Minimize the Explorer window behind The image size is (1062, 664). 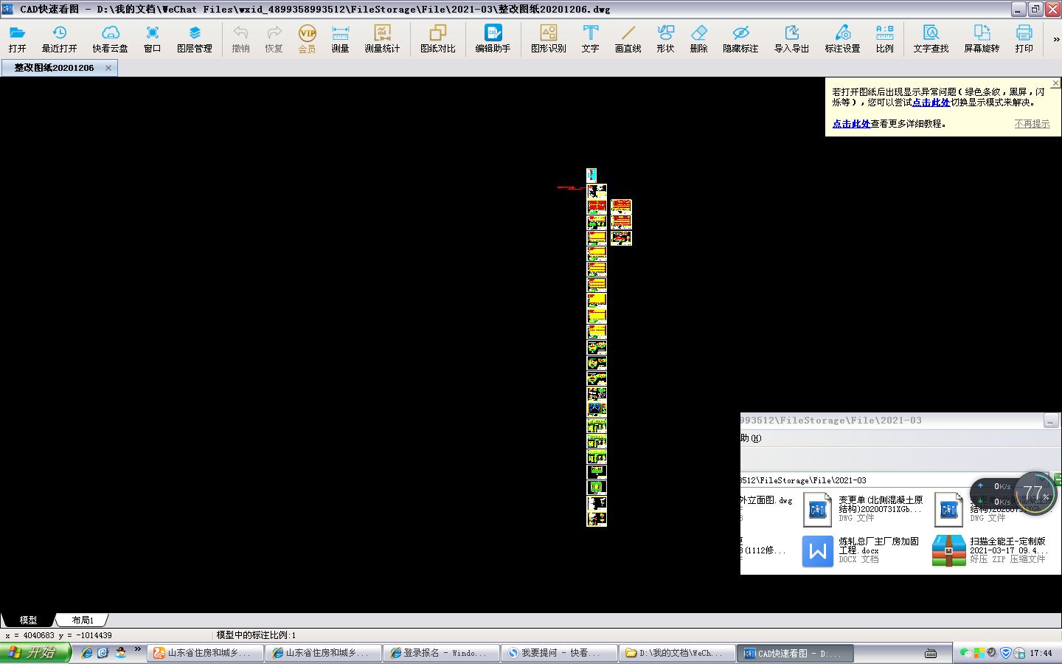tap(1051, 421)
